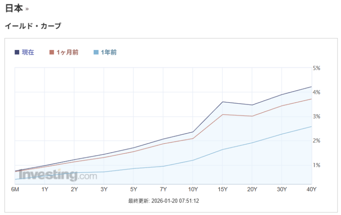Viewport: 341px width, 215px height.
Task: Click the dark navy 現在 legend swatch
Action: click(17, 52)
